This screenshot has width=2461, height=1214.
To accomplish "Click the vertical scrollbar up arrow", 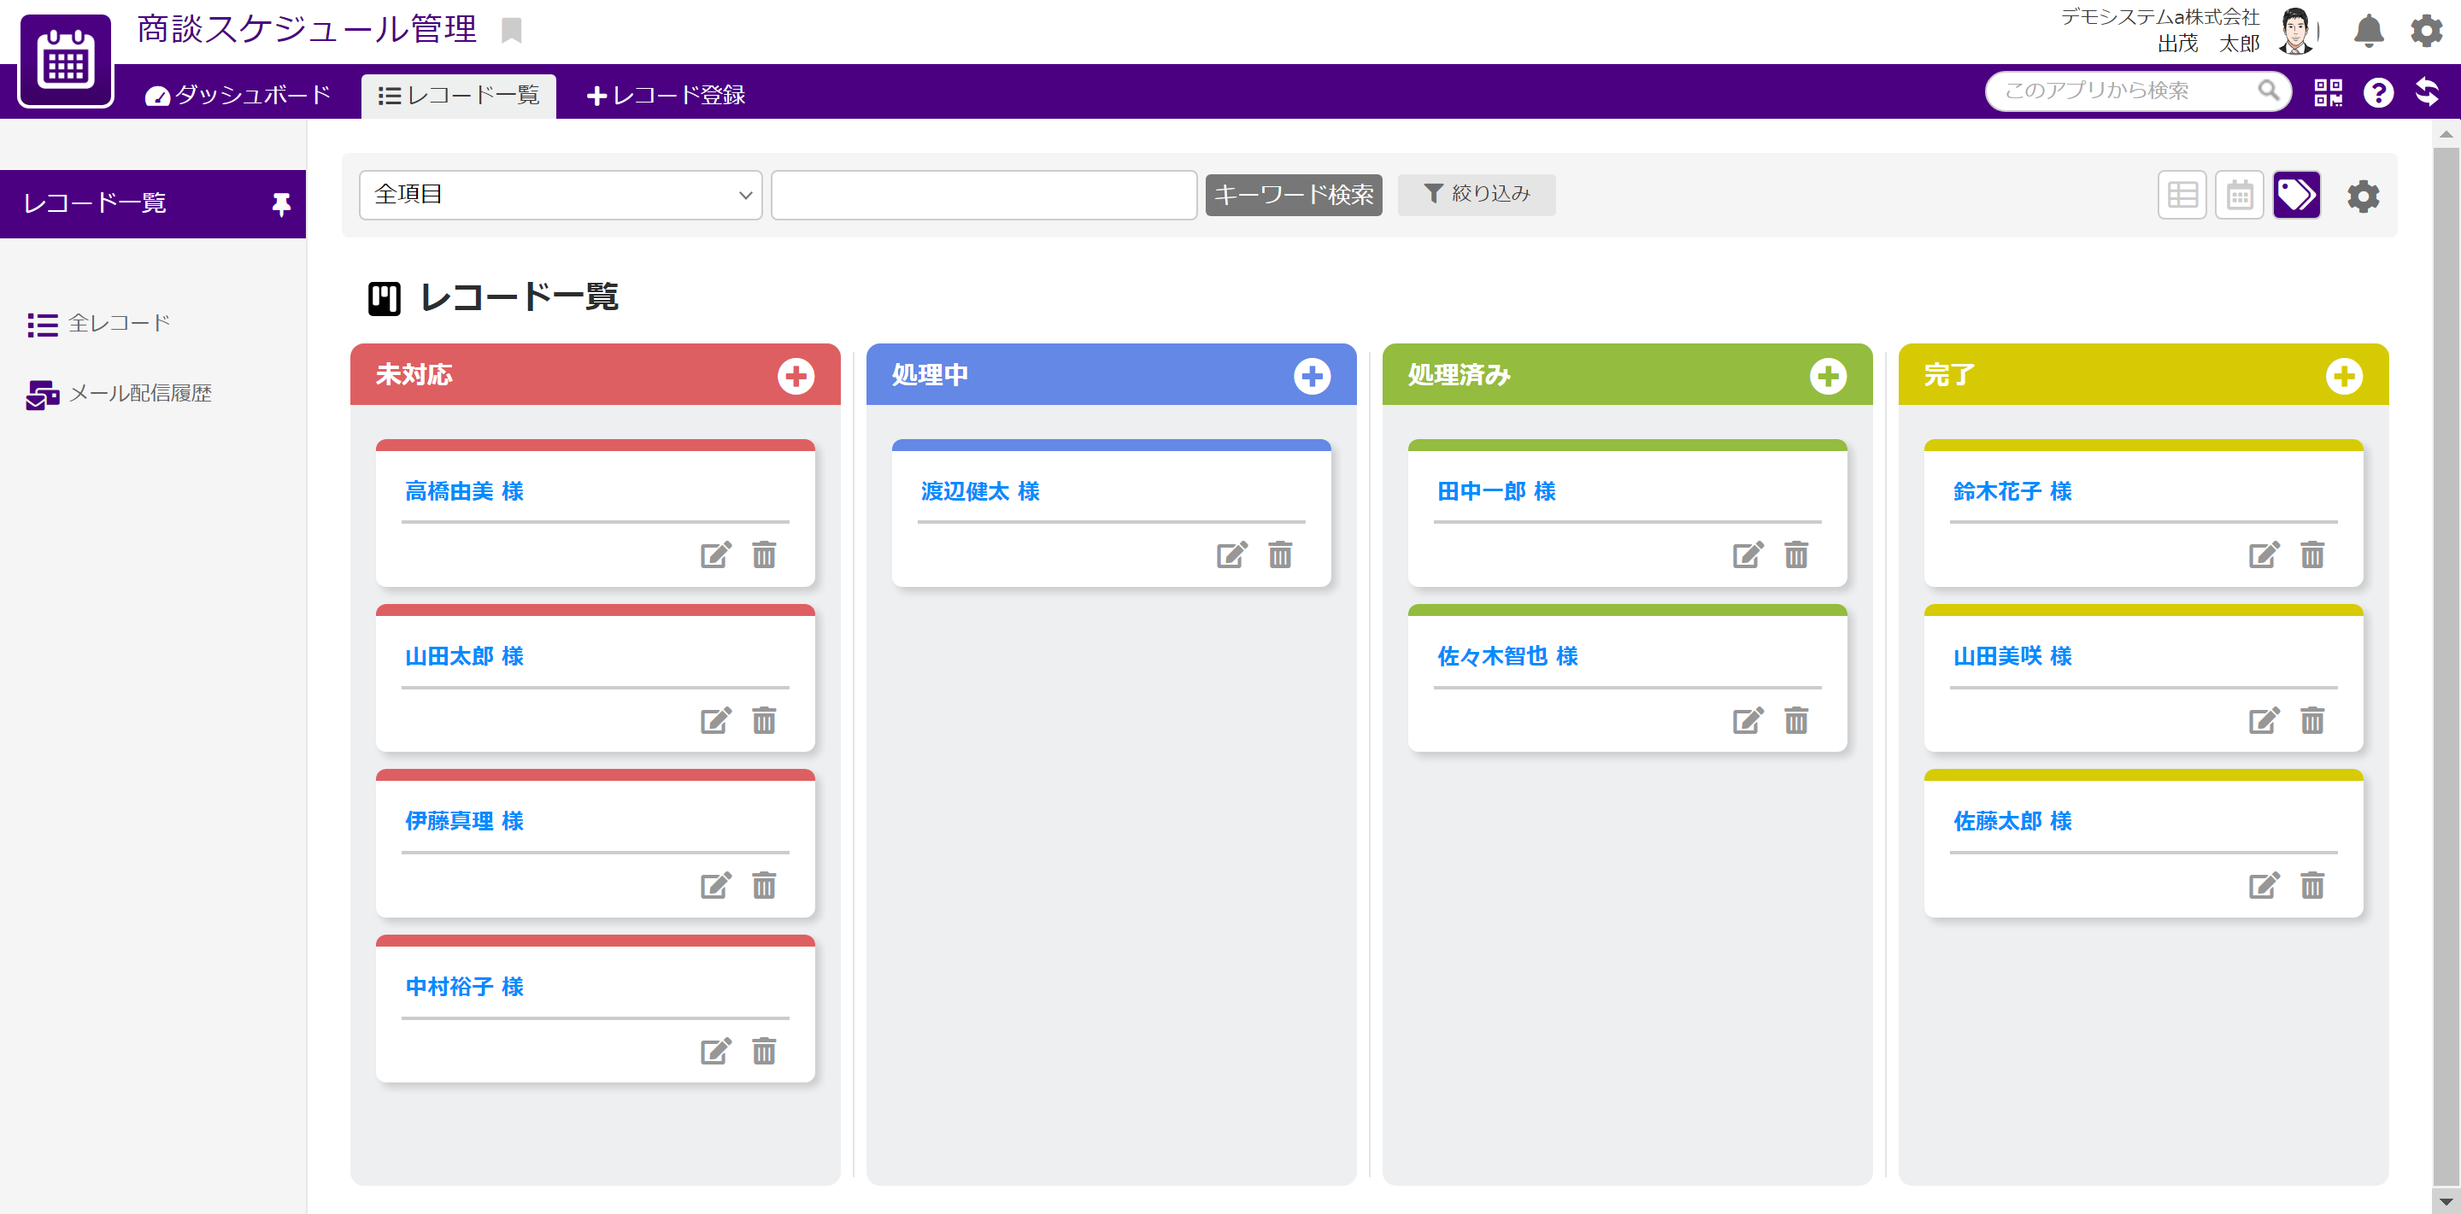I will pyautogui.click(x=2446, y=134).
